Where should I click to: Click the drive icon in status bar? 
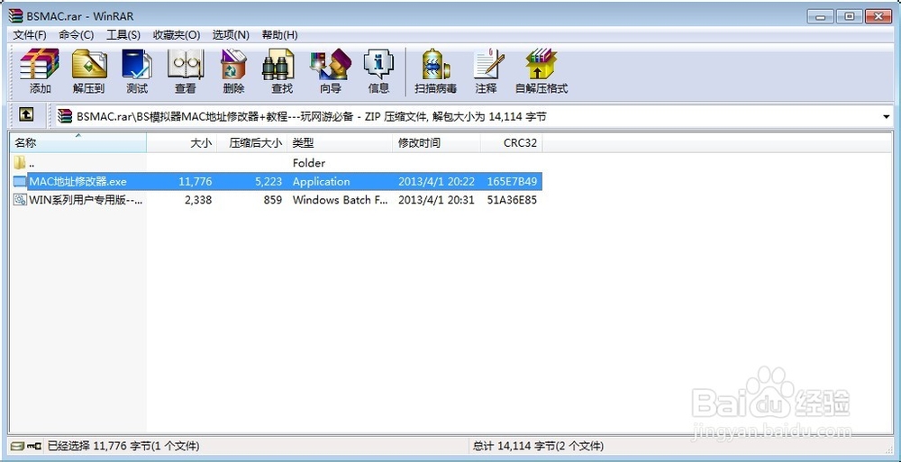click(18, 445)
